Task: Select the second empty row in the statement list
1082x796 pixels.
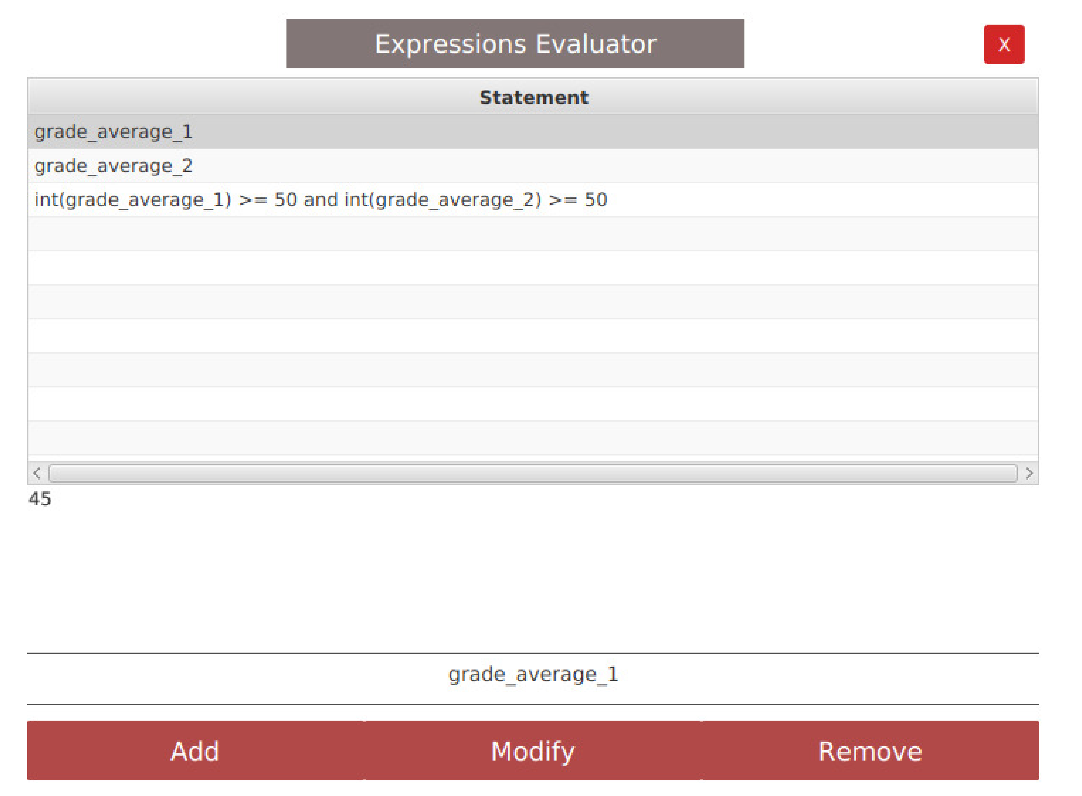Action: click(x=533, y=268)
